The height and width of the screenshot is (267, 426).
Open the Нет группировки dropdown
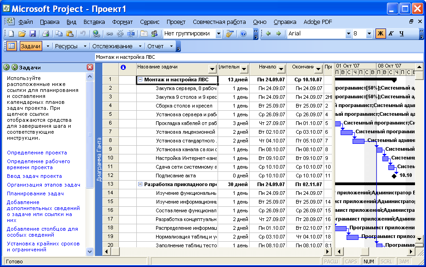point(218,34)
